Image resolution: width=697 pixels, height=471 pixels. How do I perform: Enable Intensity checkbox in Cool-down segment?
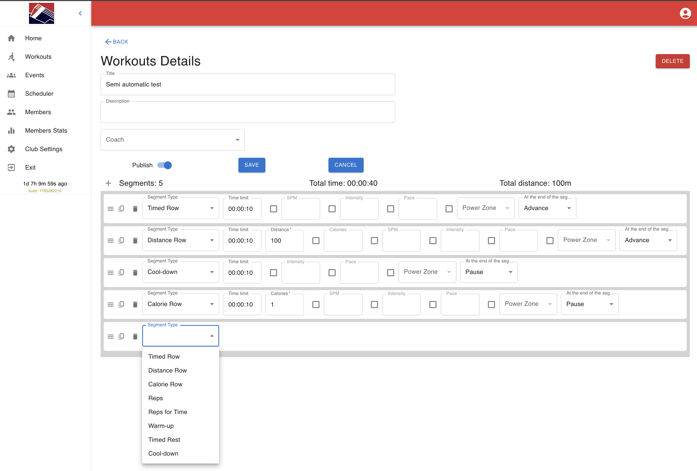[x=274, y=273]
